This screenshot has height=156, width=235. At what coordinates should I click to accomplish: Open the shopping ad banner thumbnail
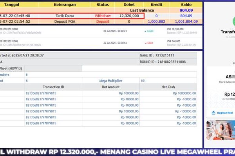point(221,130)
